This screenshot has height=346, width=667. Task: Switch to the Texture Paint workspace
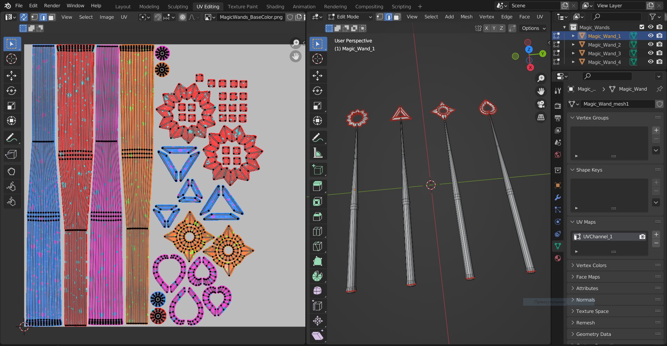(x=243, y=6)
